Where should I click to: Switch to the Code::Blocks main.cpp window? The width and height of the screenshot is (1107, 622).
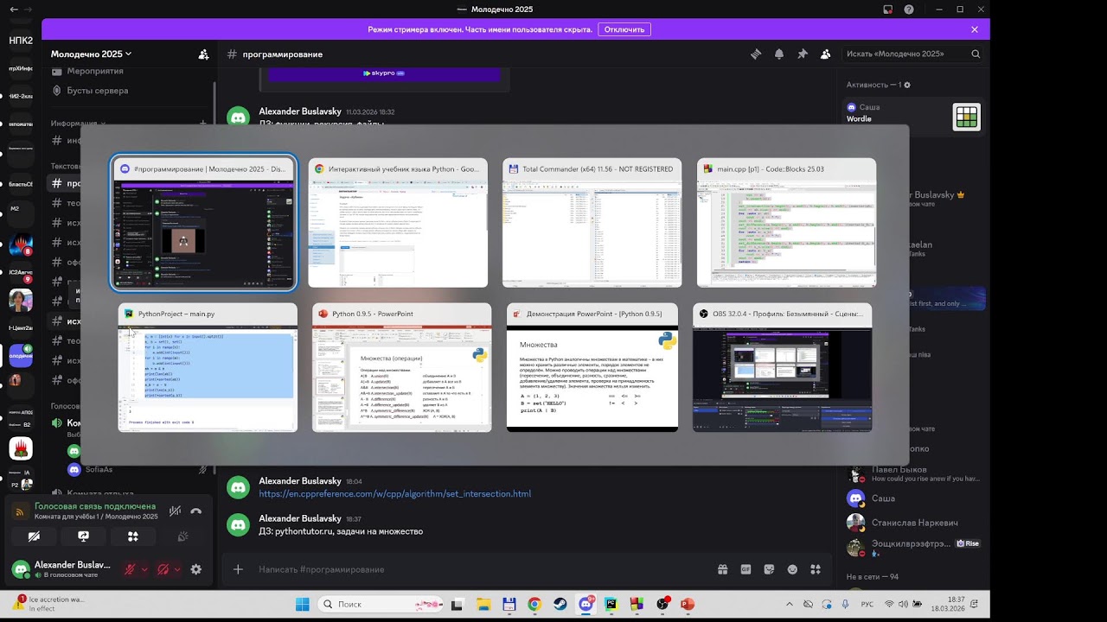point(786,223)
